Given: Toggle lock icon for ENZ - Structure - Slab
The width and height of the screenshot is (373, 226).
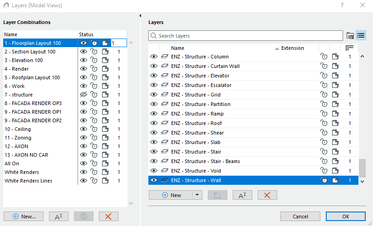Looking at the screenshot, I should coord(324,142).
